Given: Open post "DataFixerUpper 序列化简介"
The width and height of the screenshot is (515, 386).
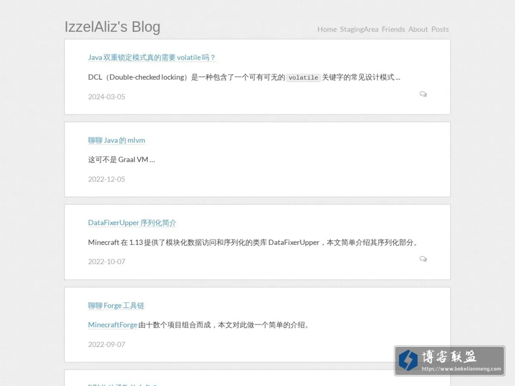Looking at the screenshot, I should (x=132, y=223).
